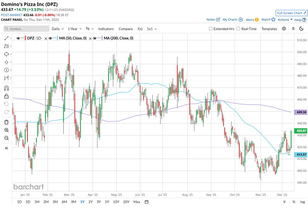Zoom in on the chart
Image resolution: width=308 pixels, height=208 pixels.
(x=6, y=130)
